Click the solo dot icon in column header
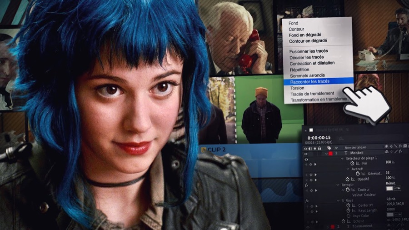The image size is (409, 230). (x=315, y=148)
